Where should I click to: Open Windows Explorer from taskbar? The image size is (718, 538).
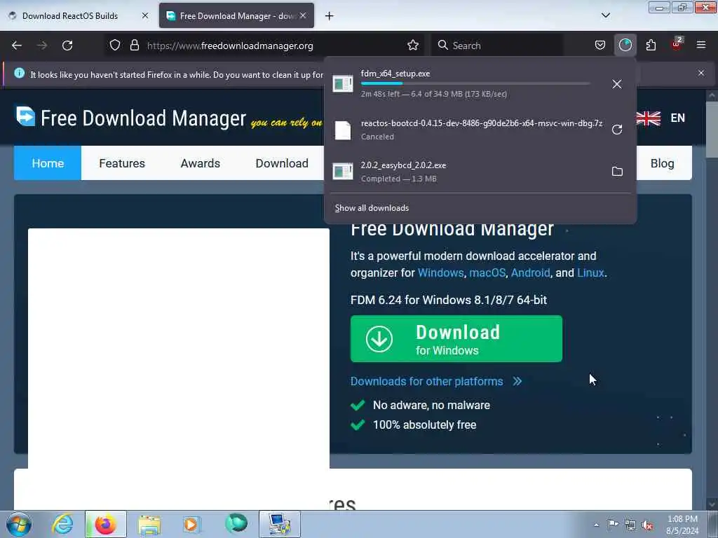pyautogui.click(x=149, y=524)
